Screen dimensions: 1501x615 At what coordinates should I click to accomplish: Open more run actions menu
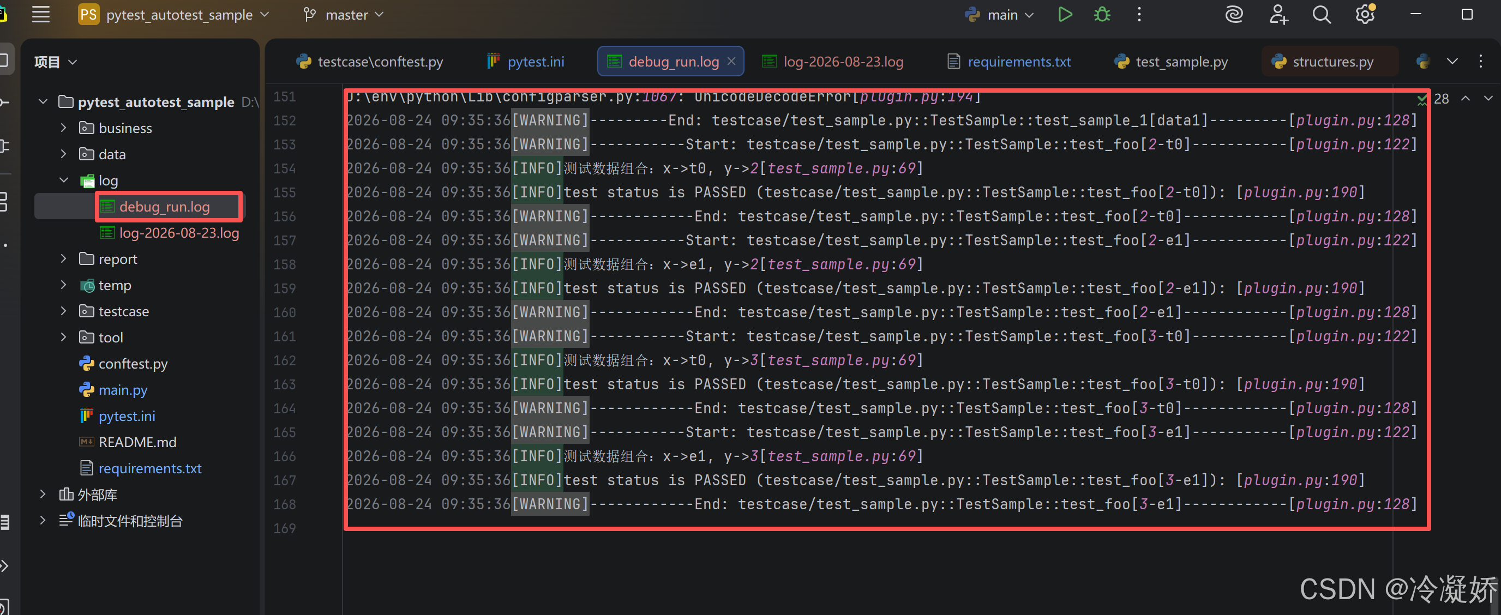pos(1139,15)
